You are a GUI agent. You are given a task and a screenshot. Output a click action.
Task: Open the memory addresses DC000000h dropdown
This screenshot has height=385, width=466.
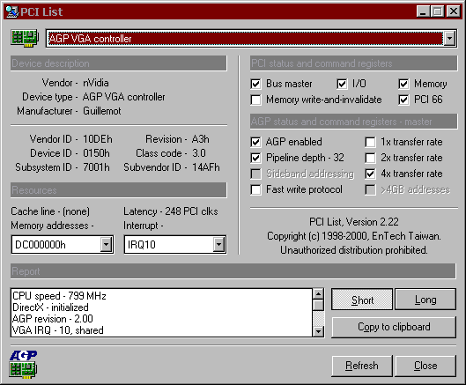tap(106, 245)
